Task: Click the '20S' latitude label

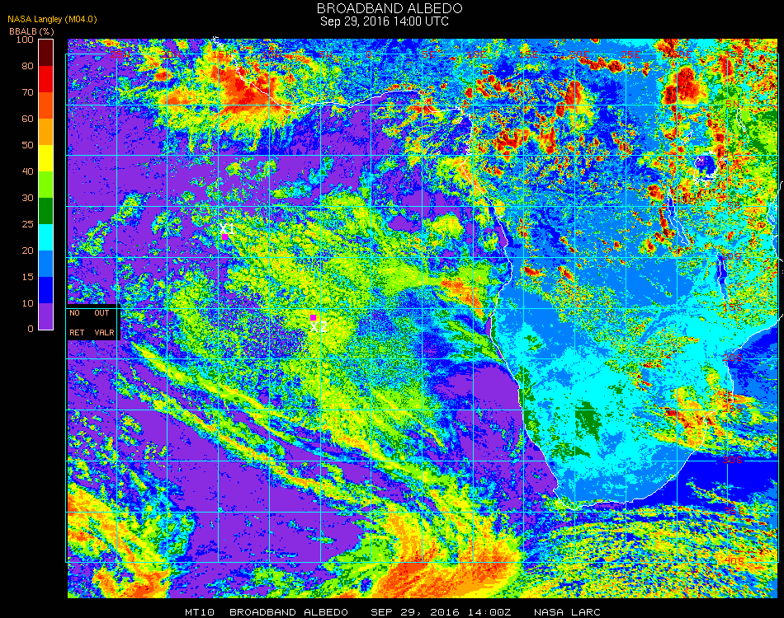Action: pos(733,358)
